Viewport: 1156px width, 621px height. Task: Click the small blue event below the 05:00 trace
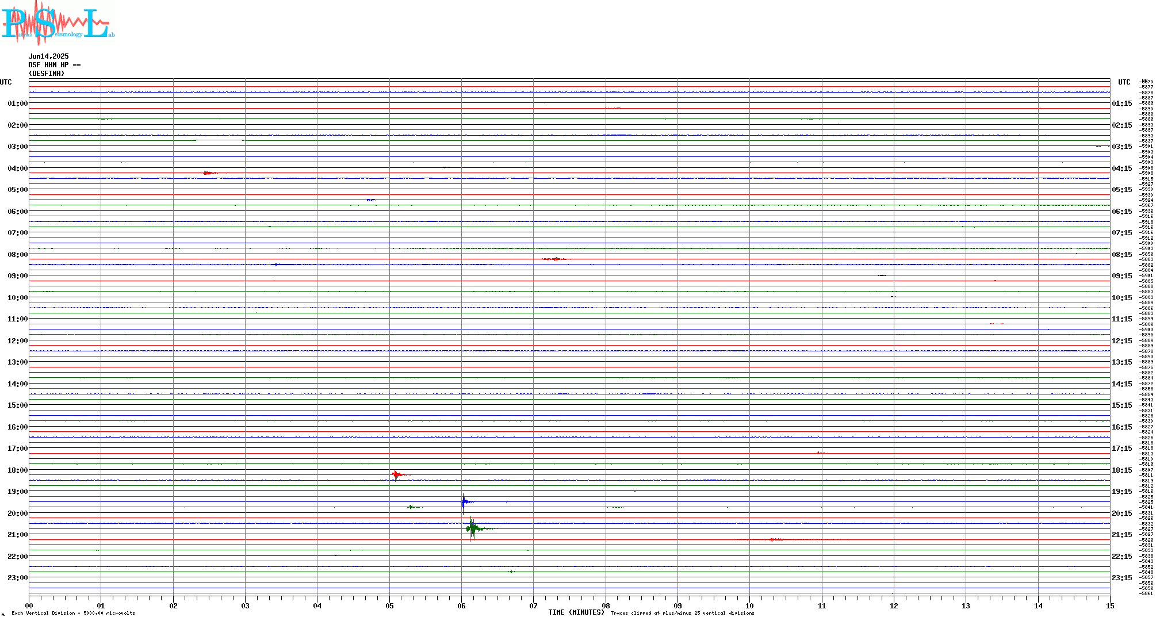click(372, 200)
